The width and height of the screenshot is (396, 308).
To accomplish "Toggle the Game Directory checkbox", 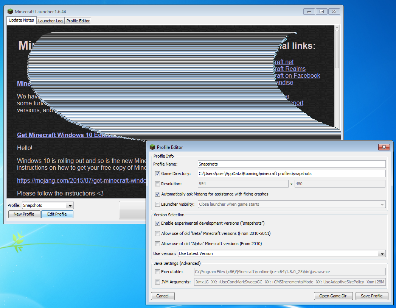I will pos(158,174).
